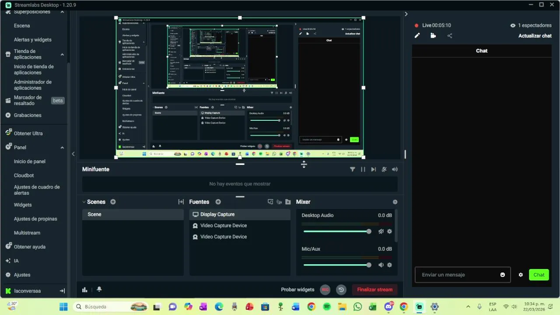The height and width of the screenshot is (315, 560).
Task: Click the add folder icon in Fuentes
Action: 288,202
